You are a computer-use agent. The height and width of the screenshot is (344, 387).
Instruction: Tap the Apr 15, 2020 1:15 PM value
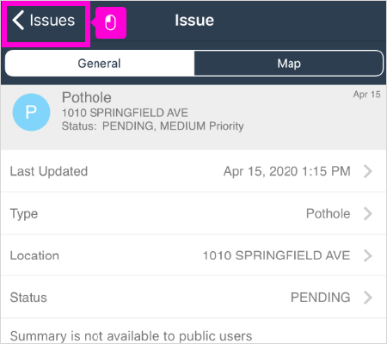[287, 171]
